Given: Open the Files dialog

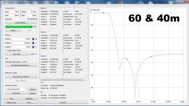Looking at the screenshot, I should click(x=12, y=99).
